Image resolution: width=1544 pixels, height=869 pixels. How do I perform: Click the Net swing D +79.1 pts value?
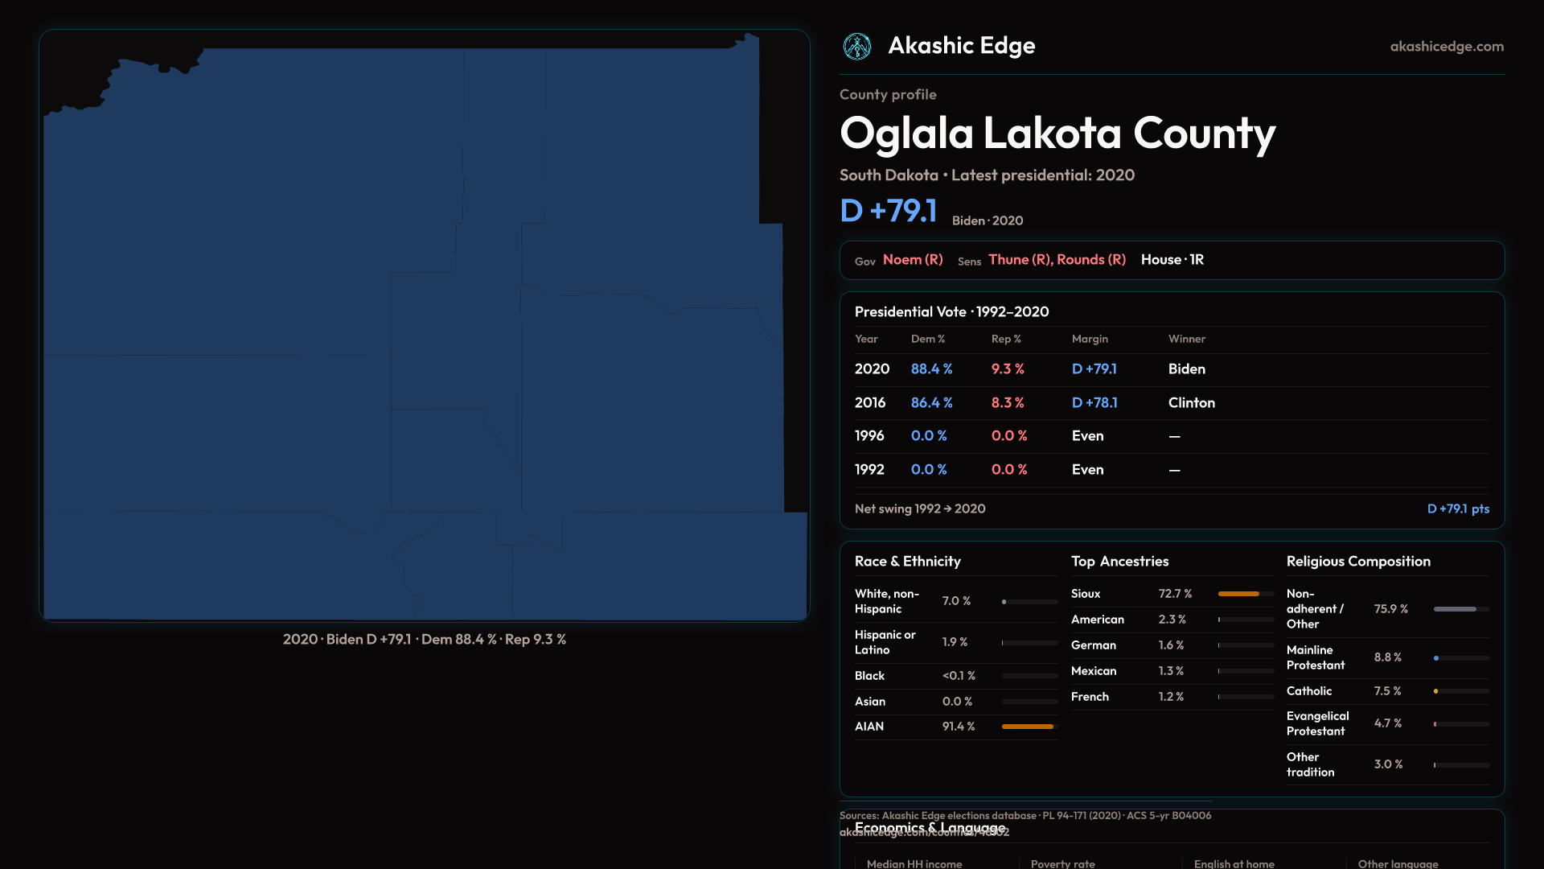point(1457,509)
